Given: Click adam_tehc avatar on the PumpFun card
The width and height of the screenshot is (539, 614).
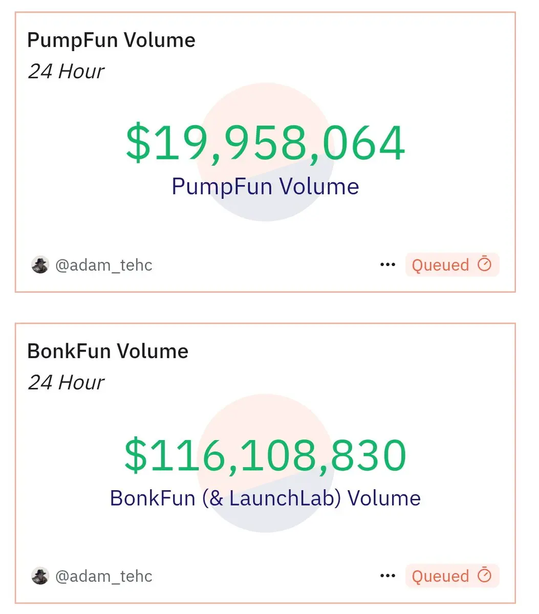Looking at the screenshot, I should click(x=40, y=265).
